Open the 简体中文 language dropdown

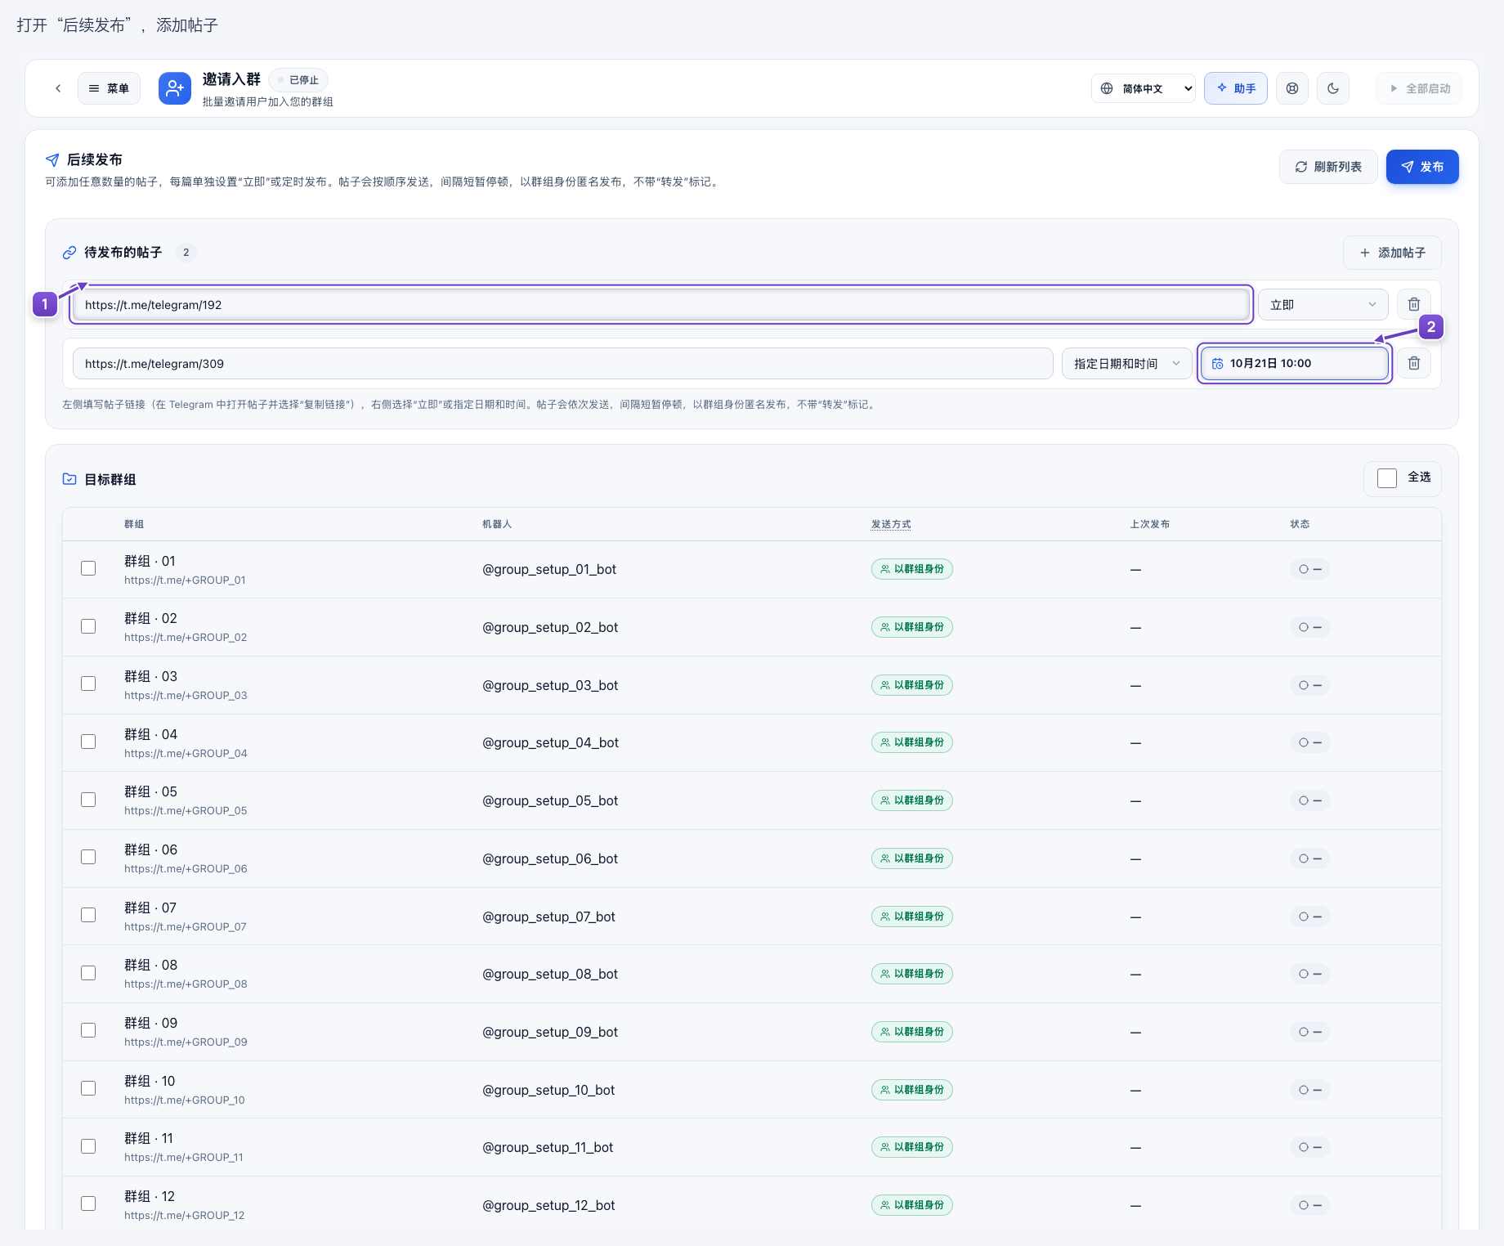(1144, 88)
